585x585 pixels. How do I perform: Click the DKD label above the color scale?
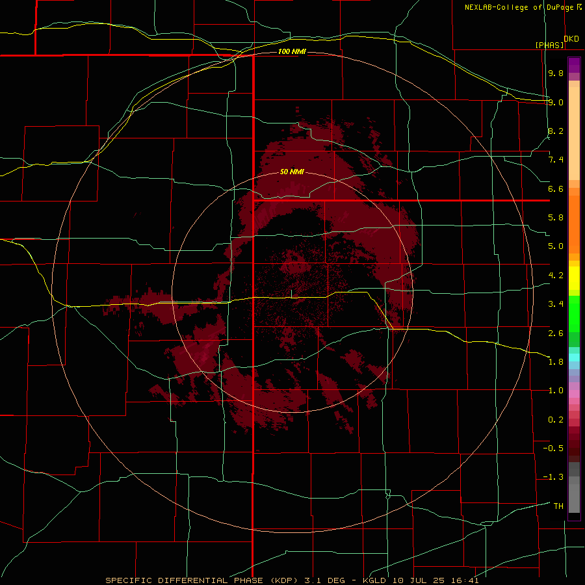[571, 38]
